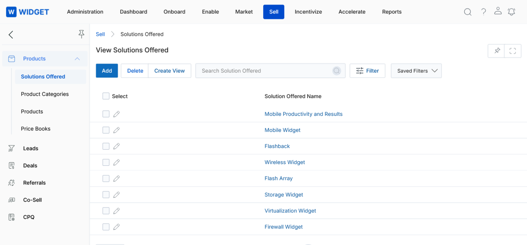The width and height of the screenshot is (527, 245).
Task: Check the Flashback row checkbox
Action: point(106,146)
